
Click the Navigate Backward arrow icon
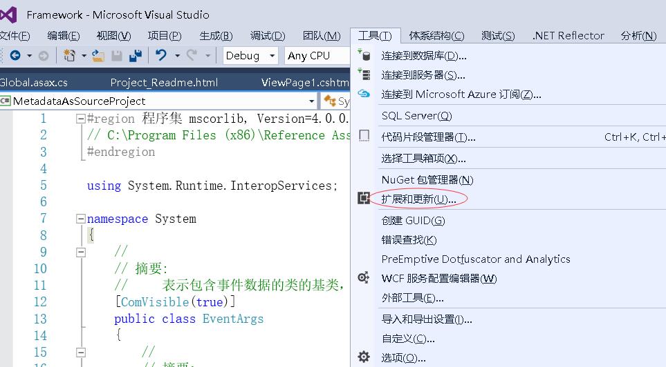tap(15, 55)
